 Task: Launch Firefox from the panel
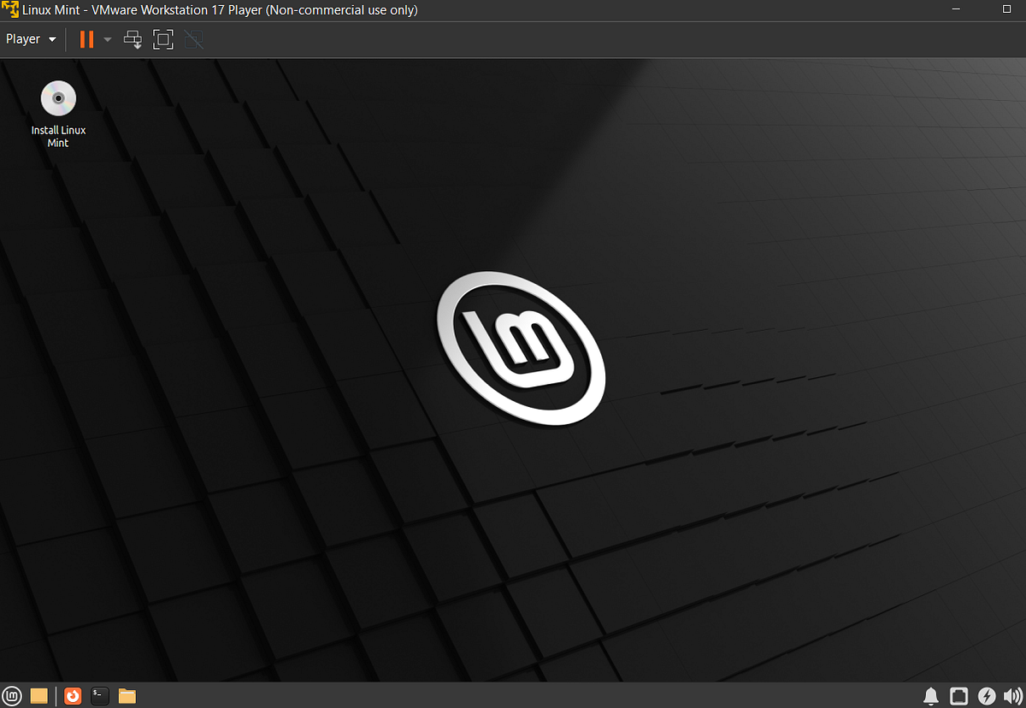coord(74,695)
